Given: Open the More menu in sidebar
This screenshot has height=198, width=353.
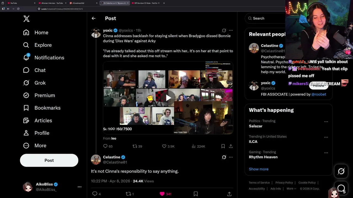Looking at the screenshot, I should pos(34,145).
